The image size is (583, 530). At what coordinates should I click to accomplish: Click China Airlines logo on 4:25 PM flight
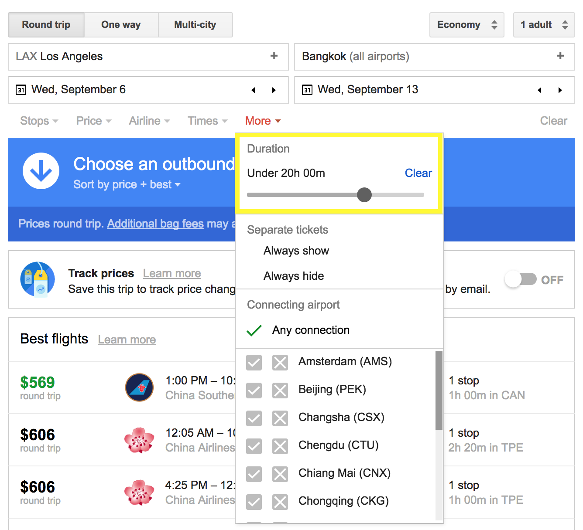coord(139,492)
